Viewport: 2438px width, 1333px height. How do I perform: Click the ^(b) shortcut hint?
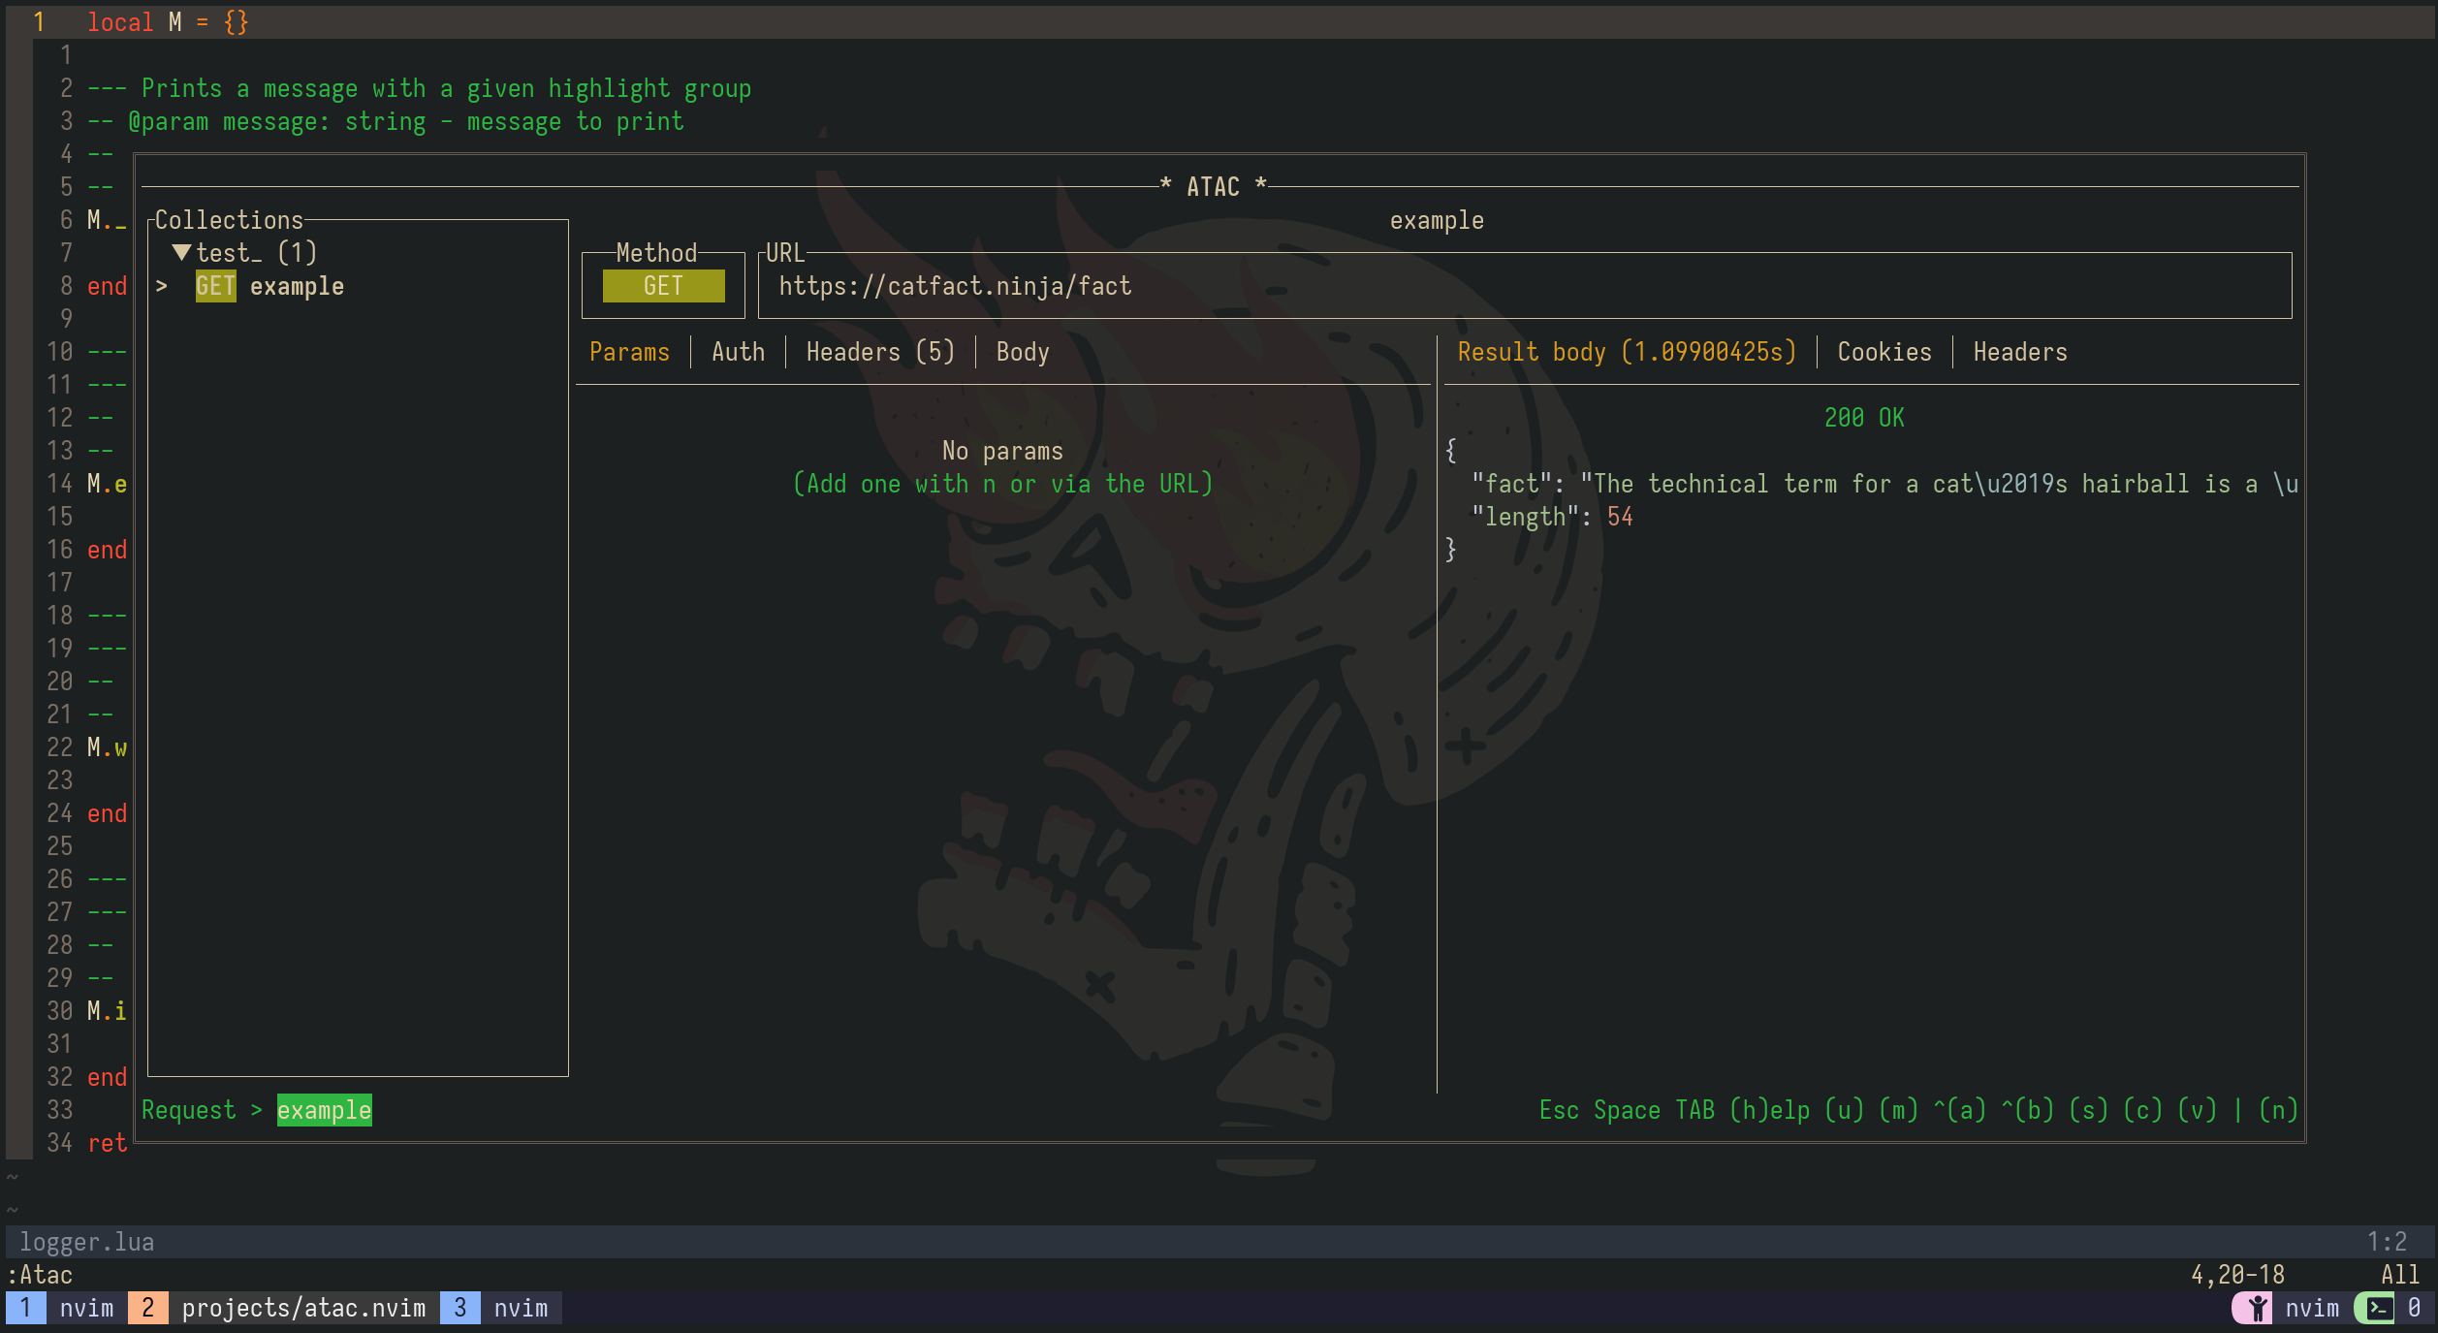click(x=2027, y=1110)
